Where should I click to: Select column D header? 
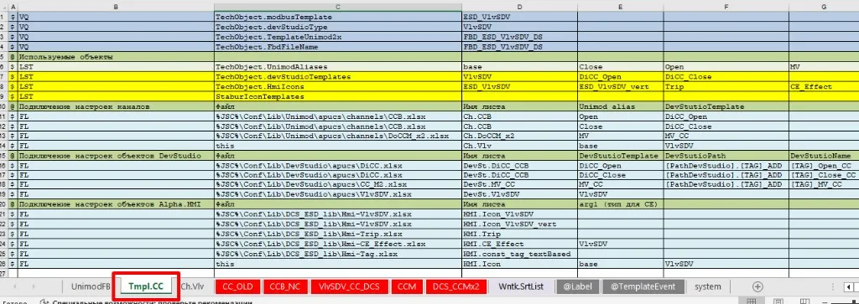click(x=519, y=6)
